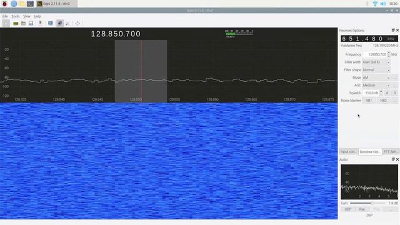
Task: Click digit 6 in receiver offset display
Action: coord(344,39)
